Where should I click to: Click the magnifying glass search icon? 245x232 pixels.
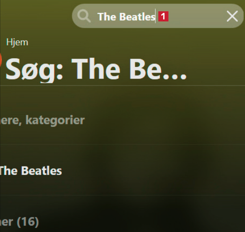84,16
